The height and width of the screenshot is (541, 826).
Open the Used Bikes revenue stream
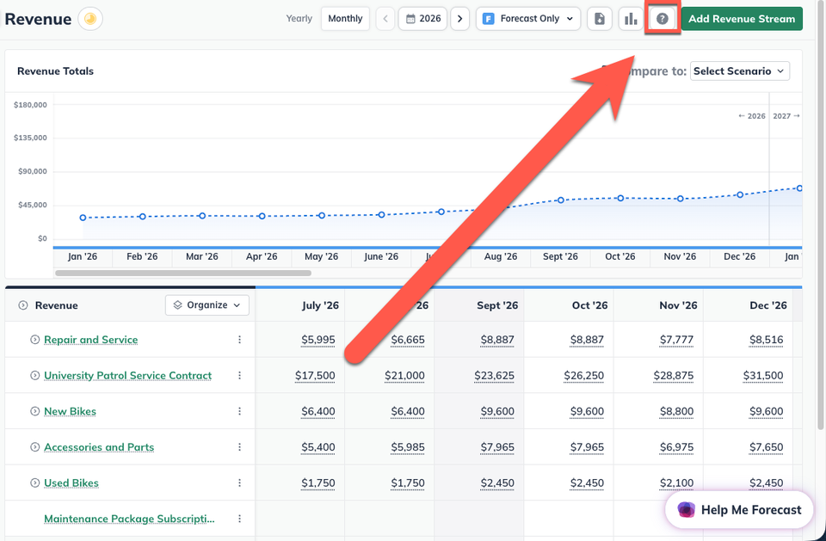(71, 483)
